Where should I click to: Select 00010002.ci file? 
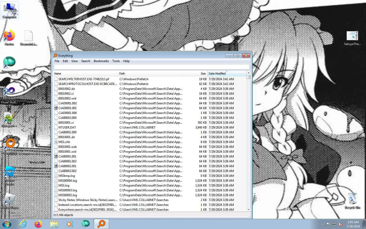coord(66,94)
